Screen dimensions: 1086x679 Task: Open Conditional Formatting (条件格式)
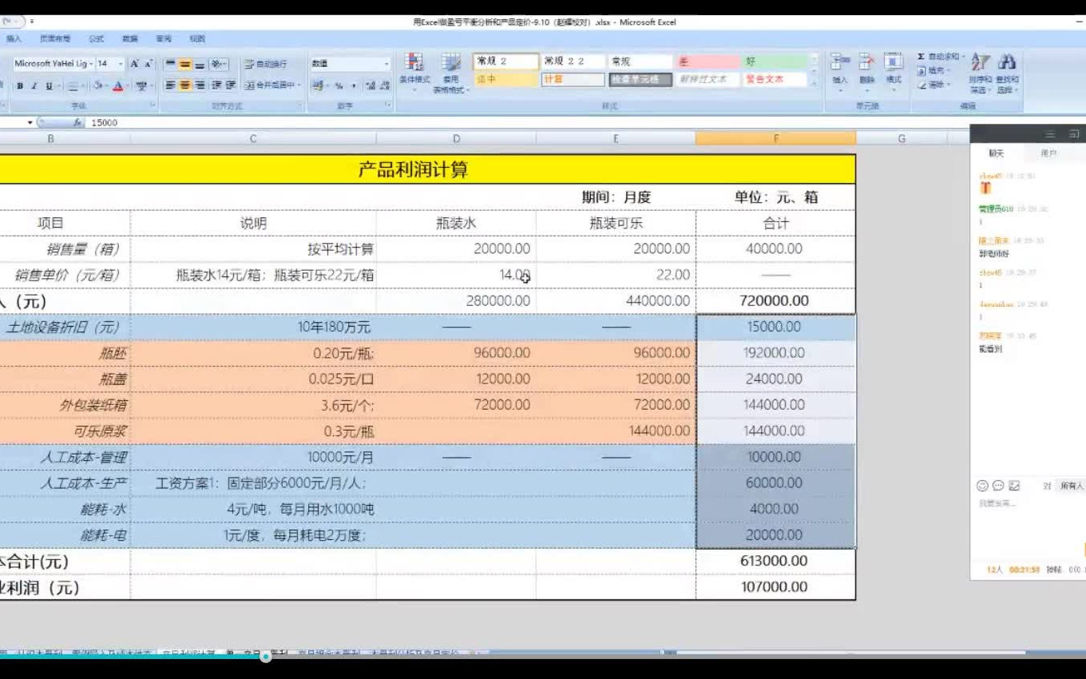tap(414, 73)
